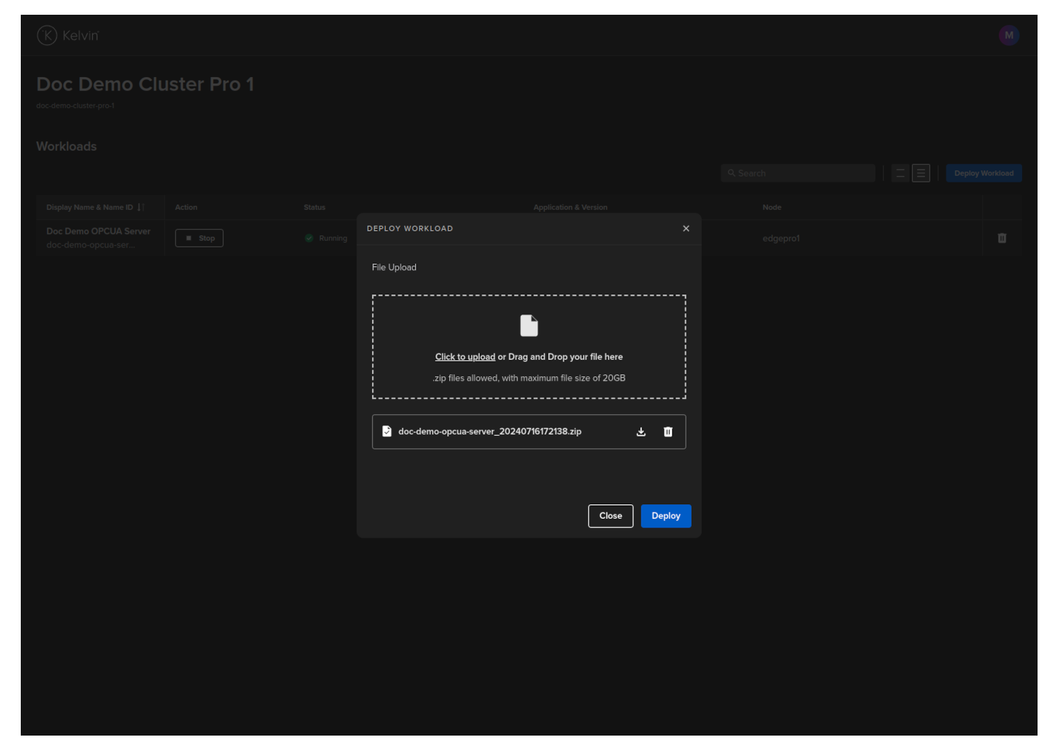Delete the Doc Demo OPCUA Server workload row
Viewport: 1059px width, 751px height.
click(x=1001, y=238)
